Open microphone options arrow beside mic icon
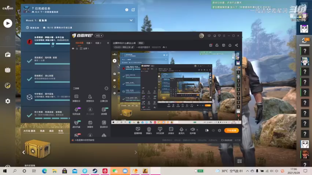Screen dimensions: 312x175 point(186,130)
